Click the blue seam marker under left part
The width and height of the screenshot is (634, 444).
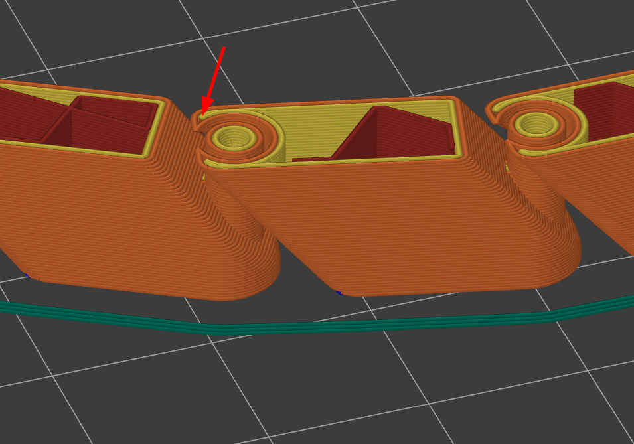click(27, 275)
